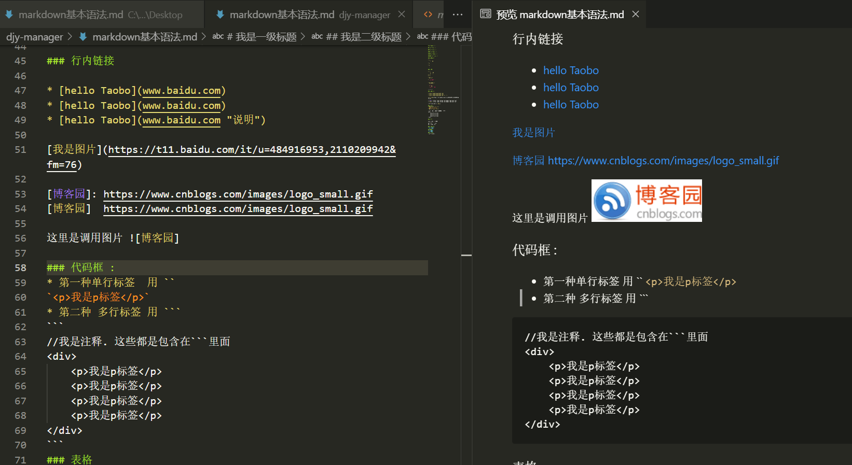
Task: Open the # 我是一级标题 breadcrumb symbol list
Action: 262,37
